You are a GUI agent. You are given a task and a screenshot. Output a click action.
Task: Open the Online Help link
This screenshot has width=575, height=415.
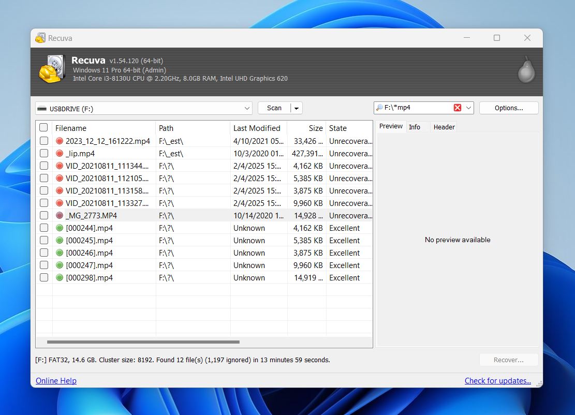pos(56,381)
